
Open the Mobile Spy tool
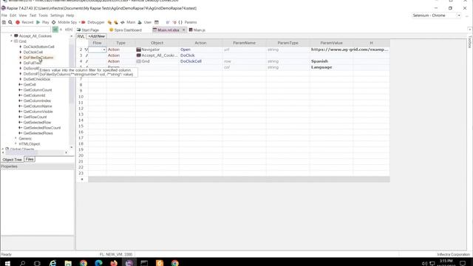coord(64,22)
